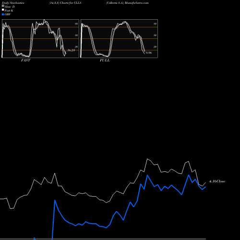The height and width of the screenshot is (240, 240).
Task: Click the 'OBV' legend label
Action: pyautogui.click(x=8, y=14)
